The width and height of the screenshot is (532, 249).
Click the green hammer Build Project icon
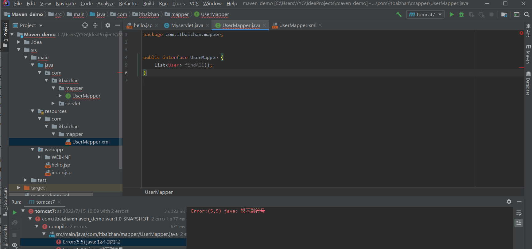(399, 14)
